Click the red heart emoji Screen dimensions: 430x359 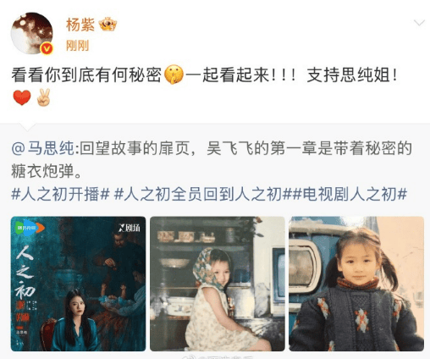[x=22, y=97]
